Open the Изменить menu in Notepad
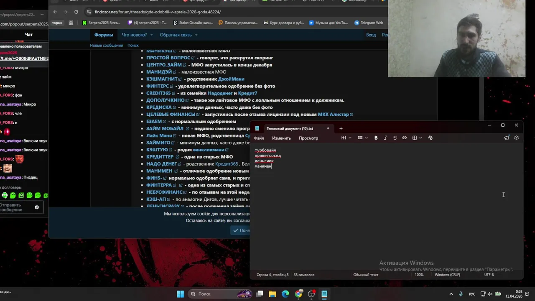This screenshot has width=535, height=301. [281, 138]
